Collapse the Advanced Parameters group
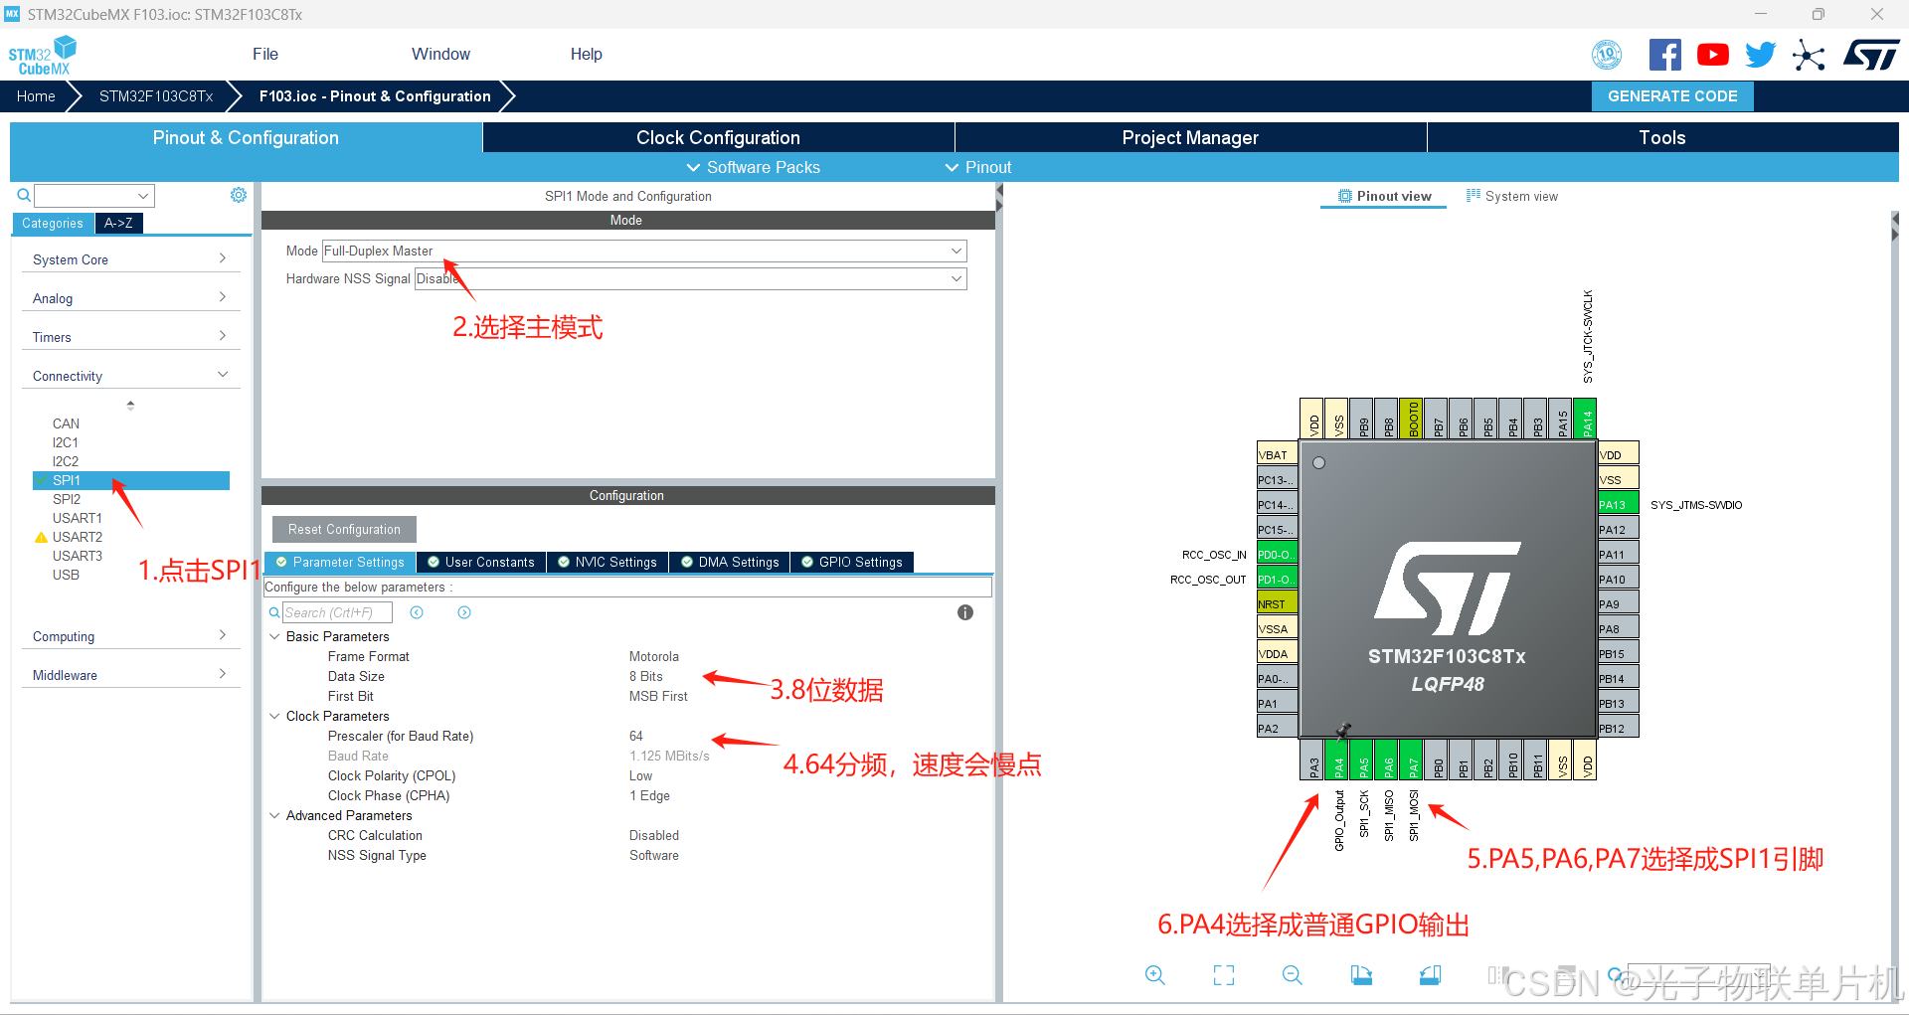The height and width of the screenshot is (1015, 1909). pyautogui.click(x=274, y=815)
